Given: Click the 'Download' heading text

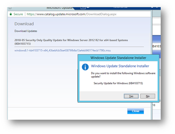Looking at the screenshot, I should click(24, 24).
